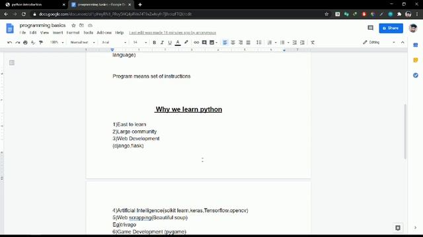Open the Insert menu
The height and width of the screenshot is (237, 423).
tap(58, 32)
